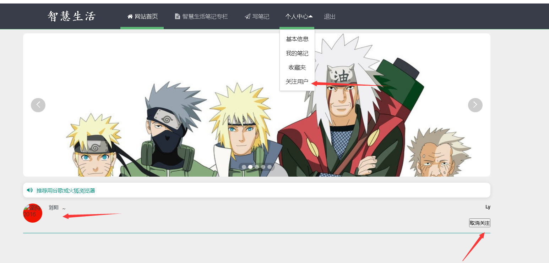Click the speaker announcement icon

[x=30, y=190]
